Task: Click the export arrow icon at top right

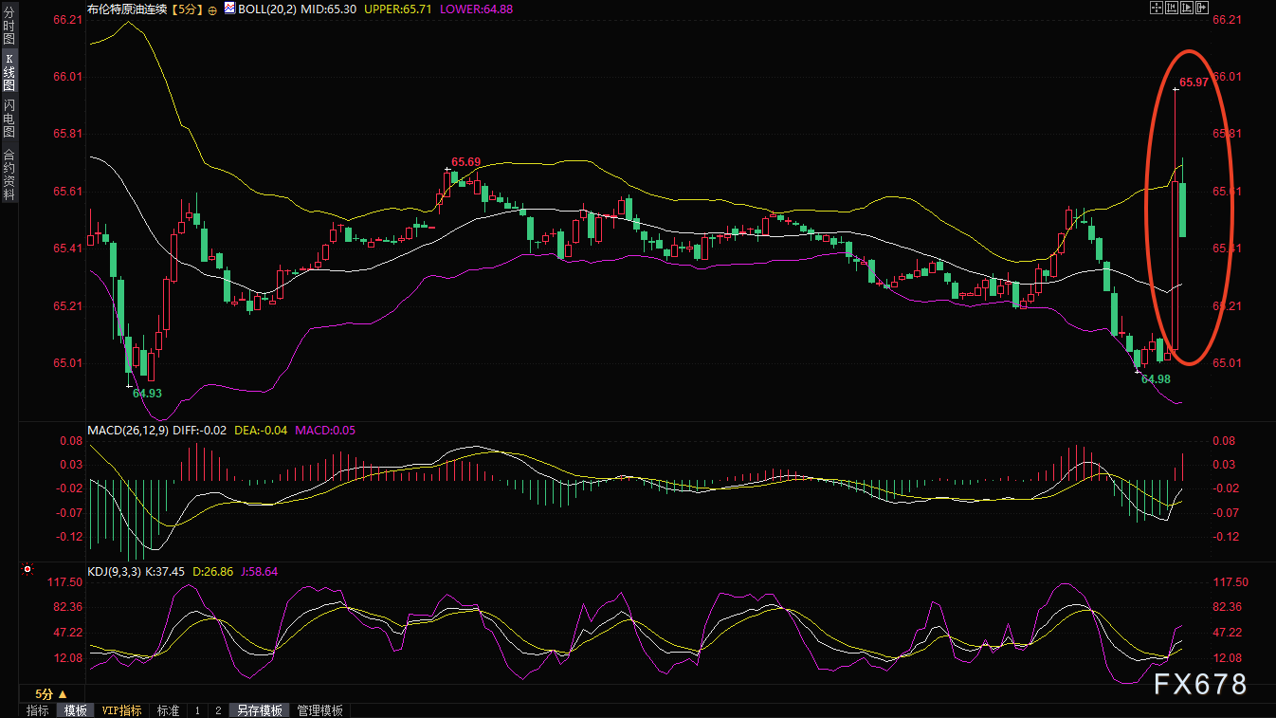Action: [x=1202, y=8]
